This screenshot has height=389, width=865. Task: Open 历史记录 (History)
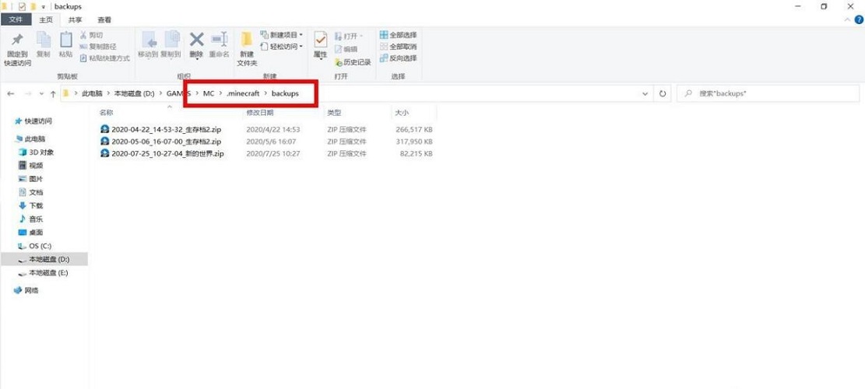pyautogui.click(x=353, y=62)
